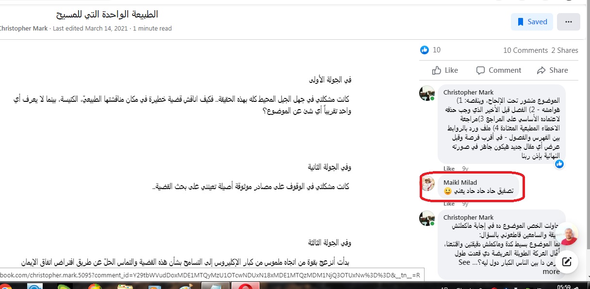
Task: Open the floating Messenger chat head
Action: click(x=566, y=235)
